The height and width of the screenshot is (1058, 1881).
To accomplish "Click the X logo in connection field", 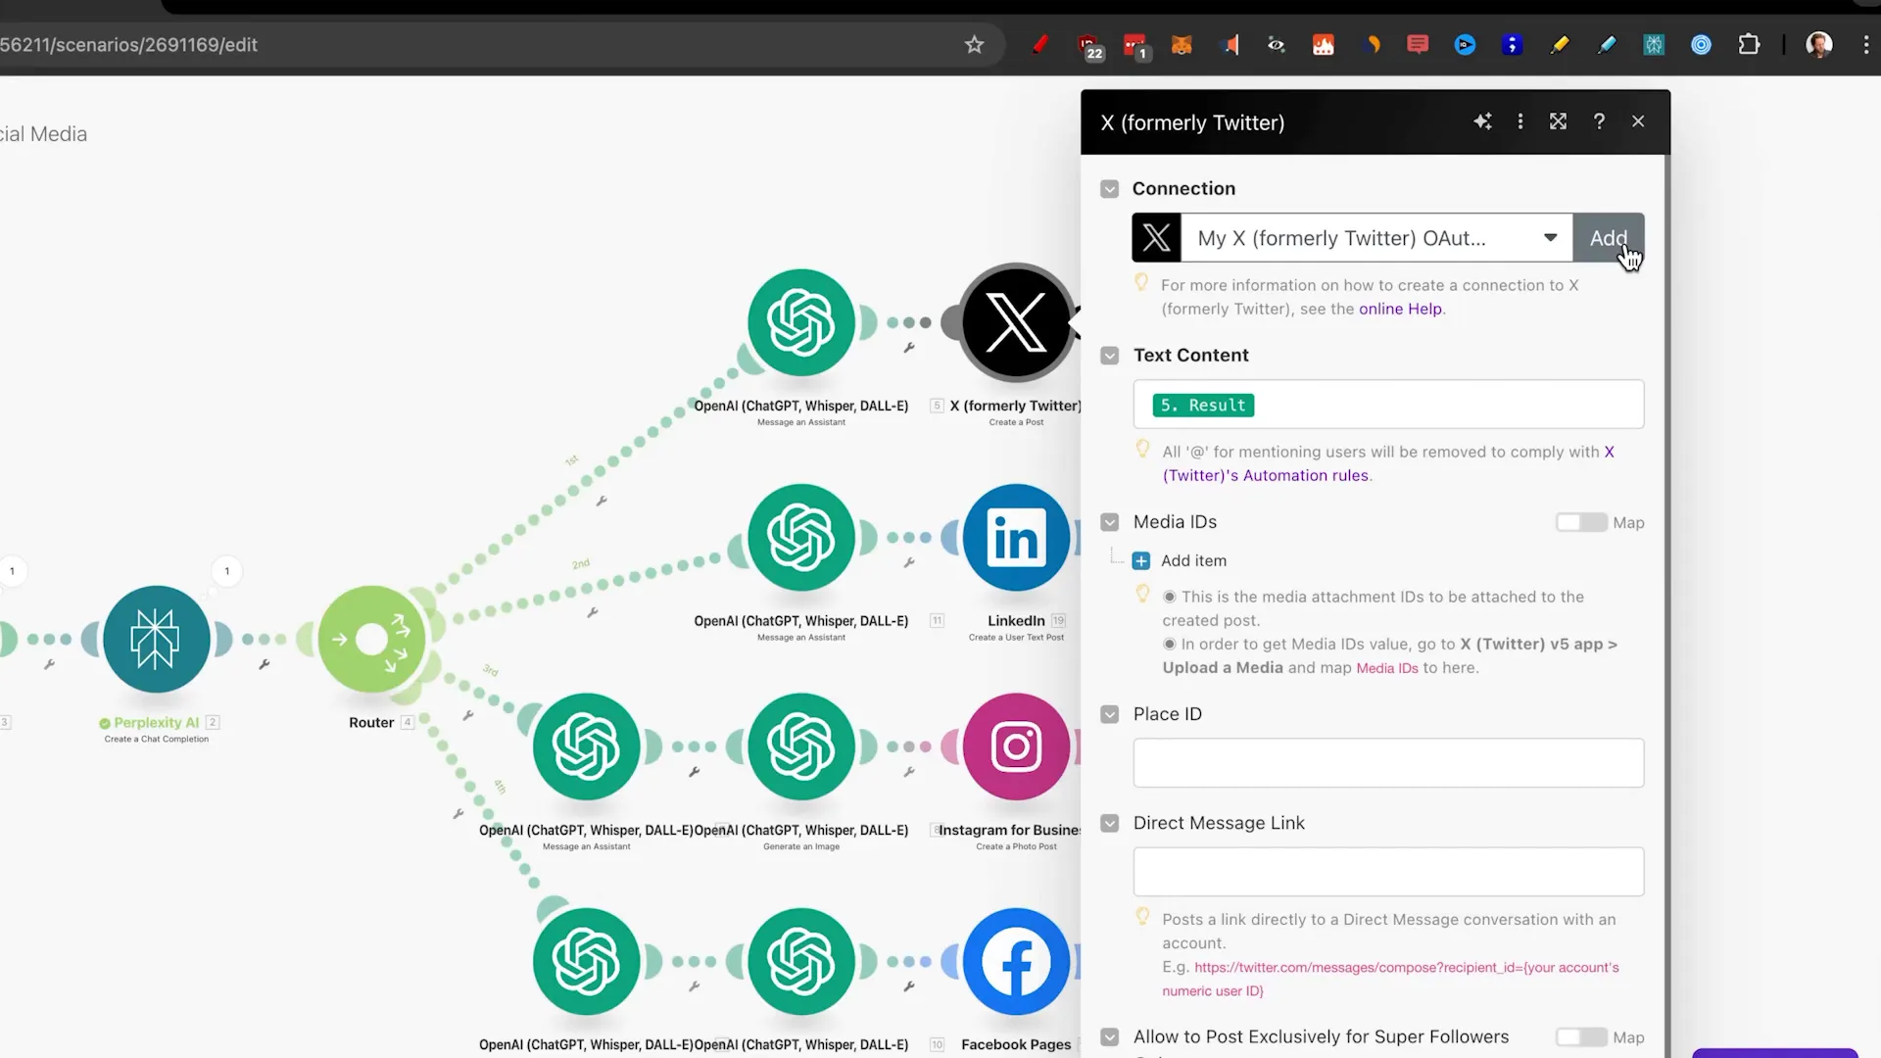I will coord(1156,238).
